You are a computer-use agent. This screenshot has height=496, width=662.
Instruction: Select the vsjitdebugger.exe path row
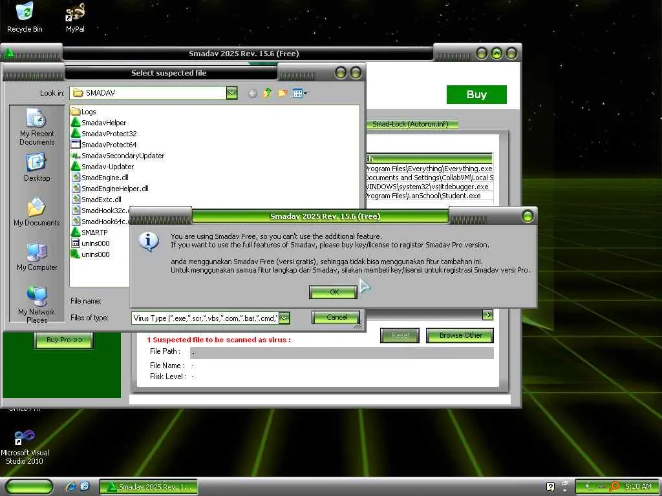click(x=429, y=187)
